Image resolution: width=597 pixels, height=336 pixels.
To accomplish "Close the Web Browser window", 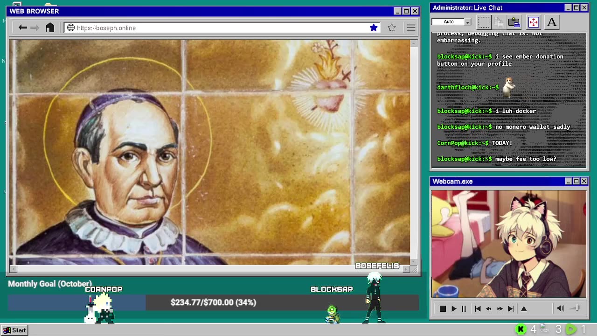I will click(415, 11).
